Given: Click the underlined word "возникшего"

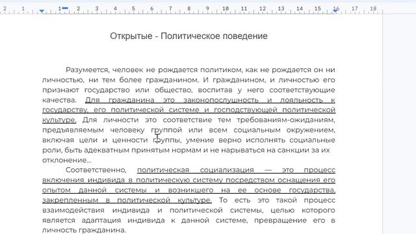Looking at the screenshot, I should [190, 190].
